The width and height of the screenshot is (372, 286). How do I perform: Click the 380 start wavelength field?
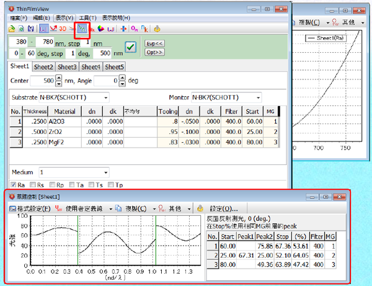coord(18,42)
